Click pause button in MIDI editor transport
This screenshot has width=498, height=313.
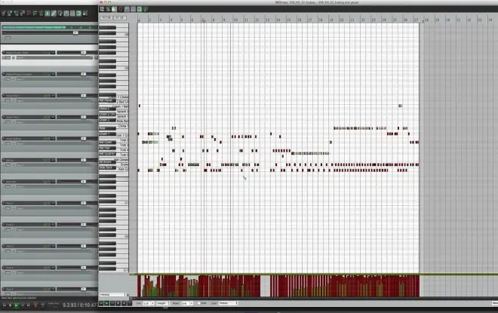[112, 303]
